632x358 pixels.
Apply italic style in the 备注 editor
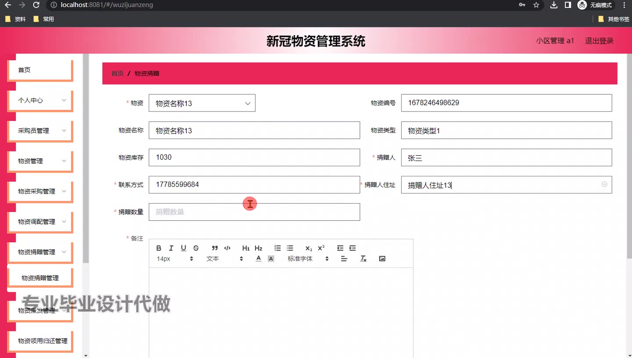click(x=171, y=248)
